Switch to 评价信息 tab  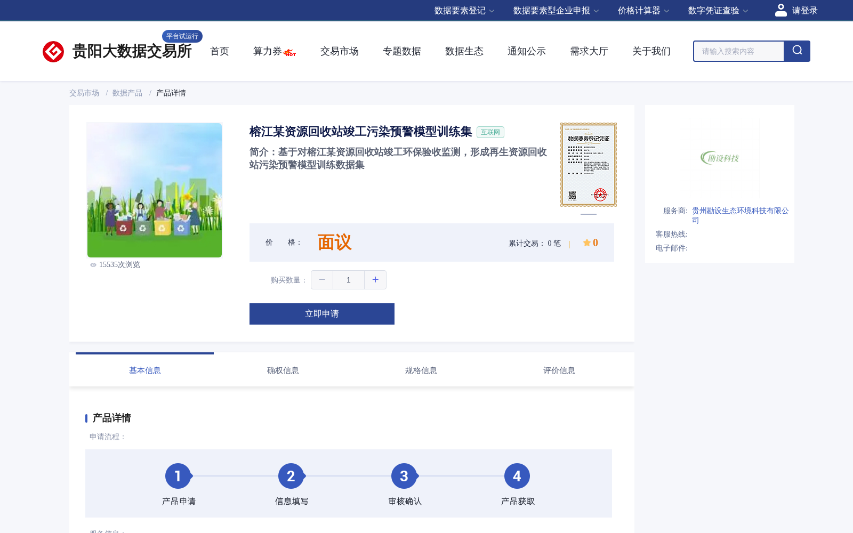click(x=559, y=370)
